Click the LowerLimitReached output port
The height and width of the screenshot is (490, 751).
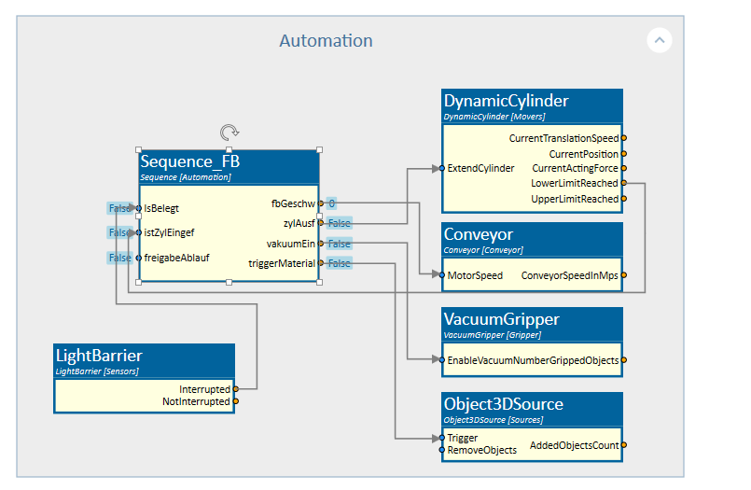tap(624, 183)
